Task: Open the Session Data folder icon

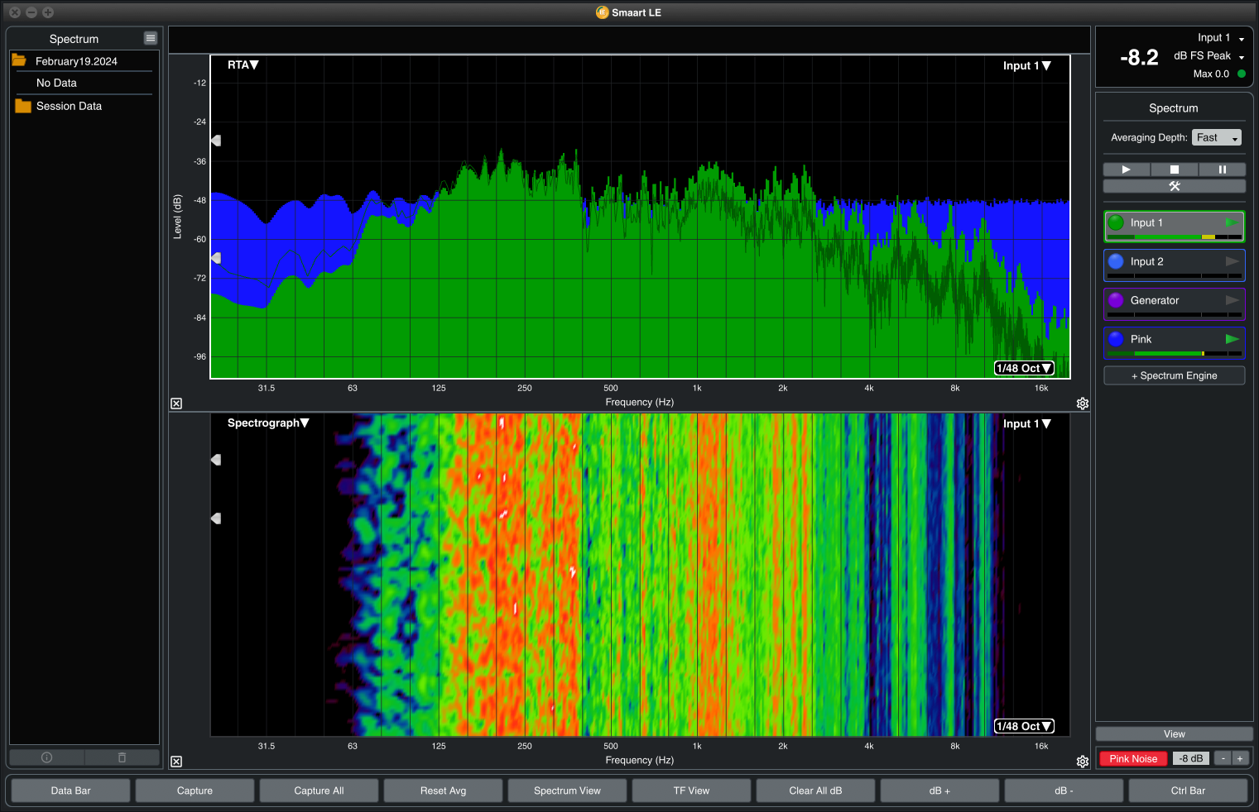Action: (x=23, y=106)
